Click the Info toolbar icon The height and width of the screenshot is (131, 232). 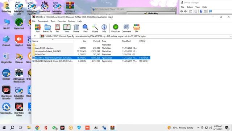pyautogui.click(x=104, y=28)
